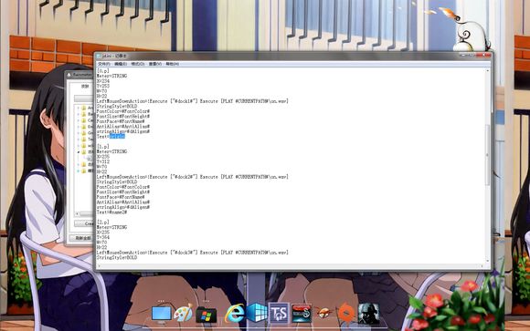
Task: Click the Create button in Rainmeter window
Action: point(84,223)
